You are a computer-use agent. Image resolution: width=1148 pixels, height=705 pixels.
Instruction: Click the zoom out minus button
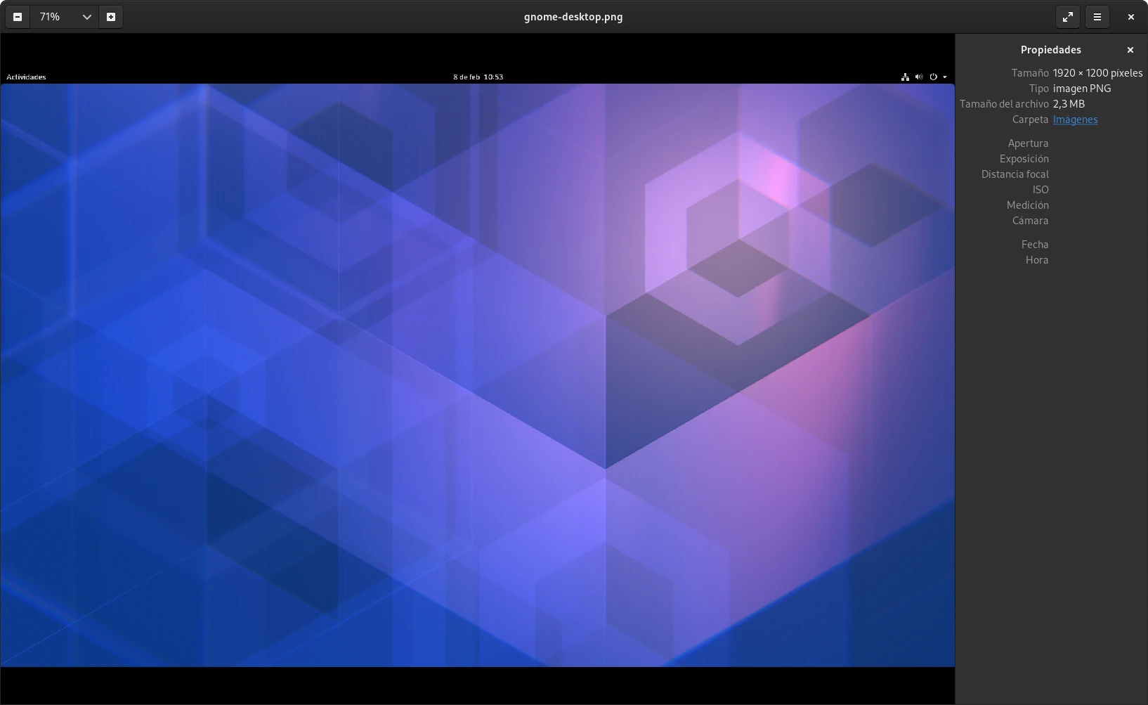tap(18, 17)
